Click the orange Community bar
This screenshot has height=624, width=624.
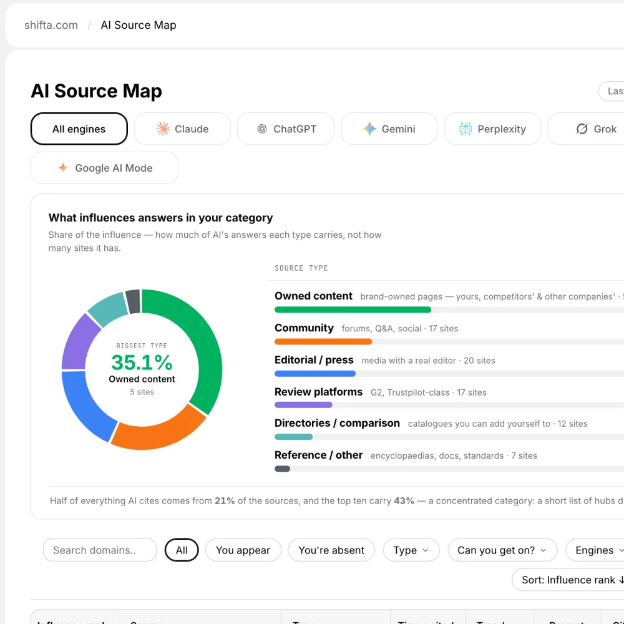point(323,341)
